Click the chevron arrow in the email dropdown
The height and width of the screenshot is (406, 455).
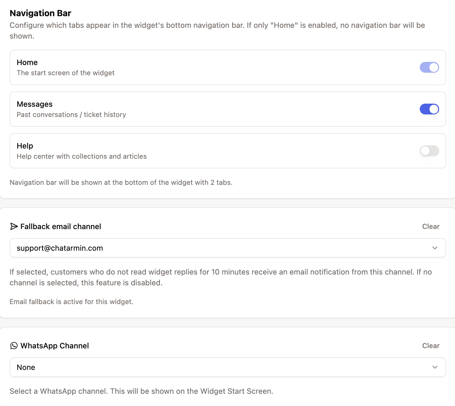(435, 248)
